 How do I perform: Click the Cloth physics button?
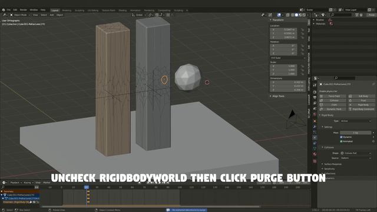click(x=332, y=105)
